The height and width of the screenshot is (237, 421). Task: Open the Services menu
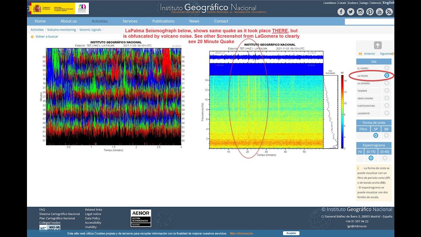130,21
